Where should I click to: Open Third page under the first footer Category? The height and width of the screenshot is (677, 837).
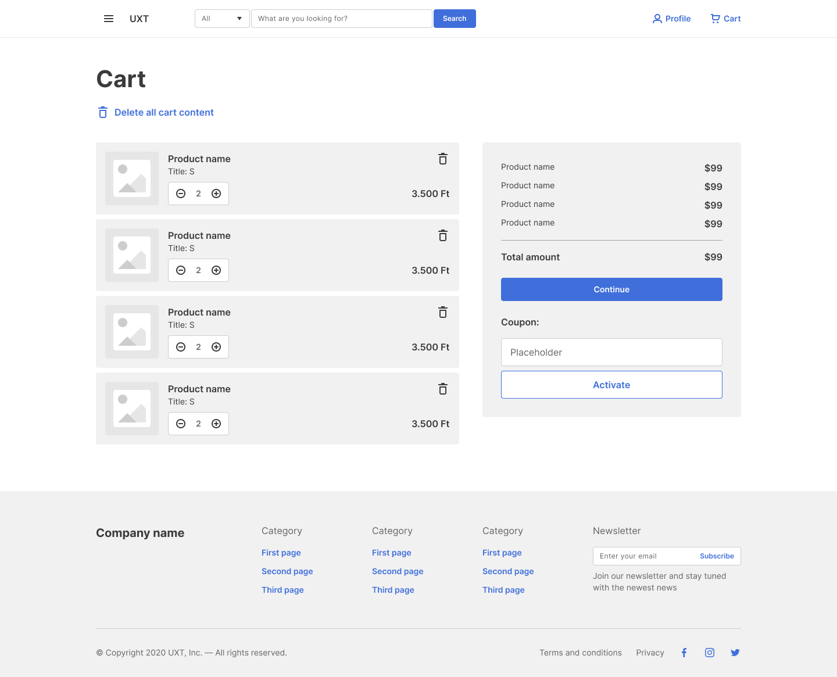click(x=282, y=590)
